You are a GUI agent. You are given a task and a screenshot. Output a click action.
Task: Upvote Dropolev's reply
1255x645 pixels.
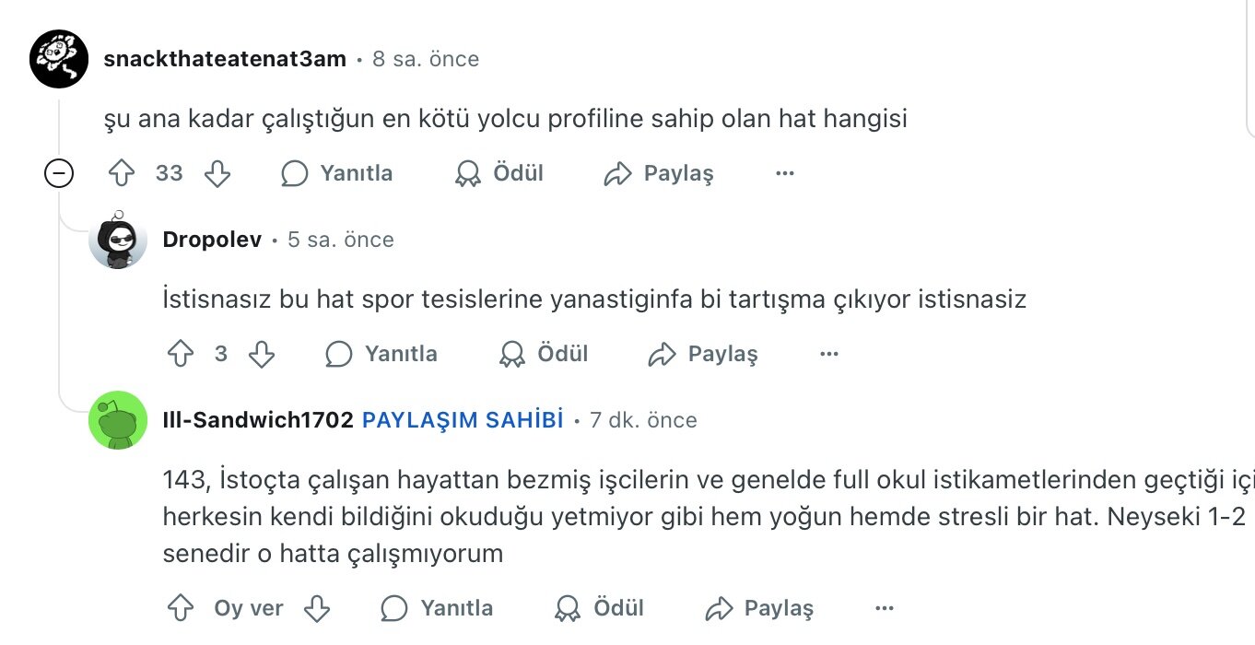coord(181,354)
